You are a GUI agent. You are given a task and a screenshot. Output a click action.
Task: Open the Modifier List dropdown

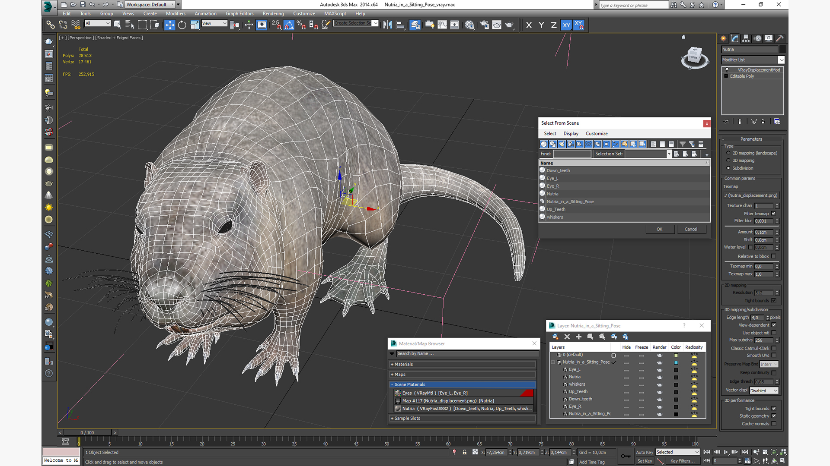[x=753, y=60]
